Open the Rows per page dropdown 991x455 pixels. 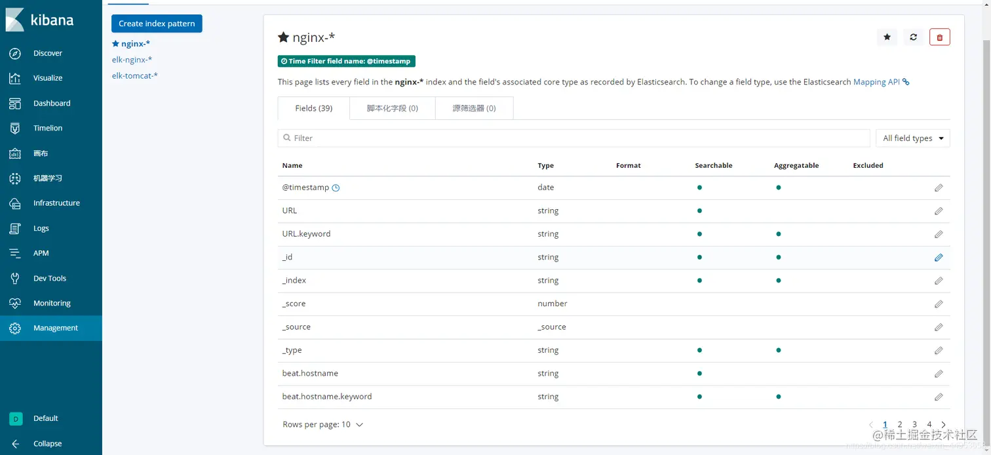[322, 425]
